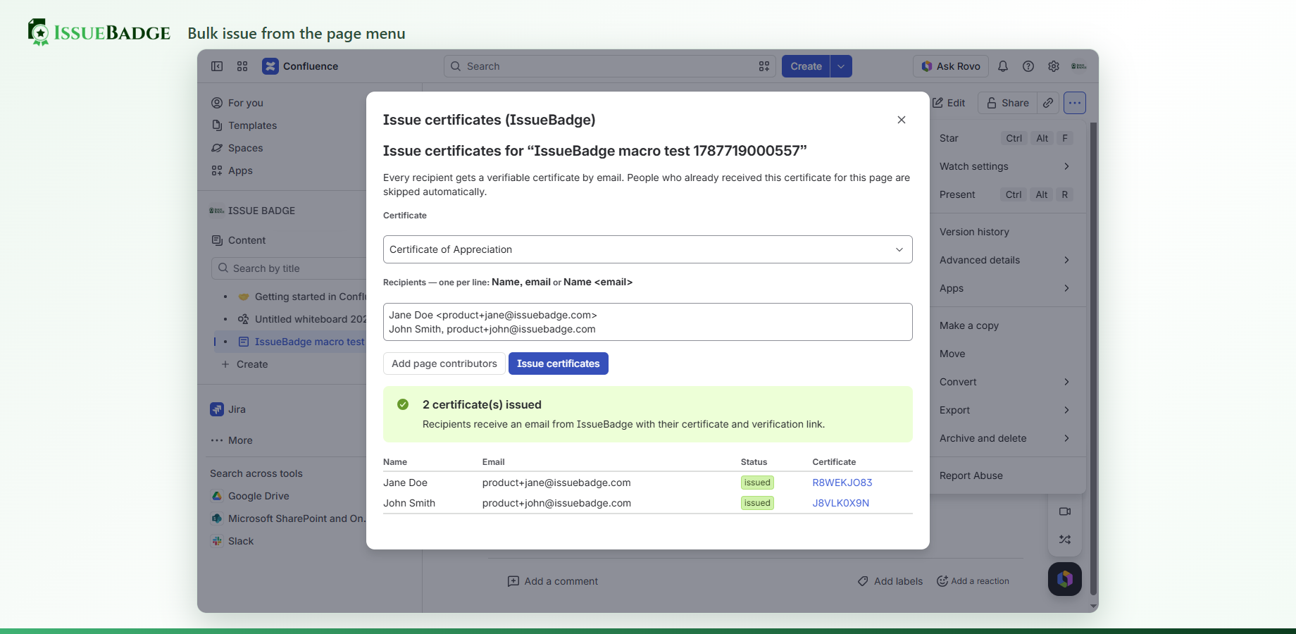Expand Watch settings submenu
The image size is (1296, 634).
[x=1006, y=166]
